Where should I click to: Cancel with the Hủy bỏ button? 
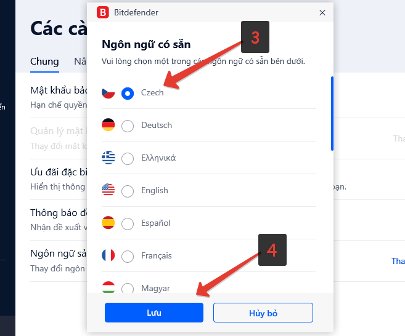click(x=263, y=313)
